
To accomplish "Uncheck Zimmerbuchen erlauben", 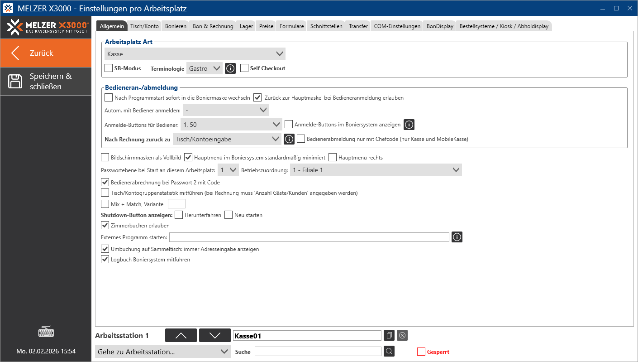I will [105, 226].
